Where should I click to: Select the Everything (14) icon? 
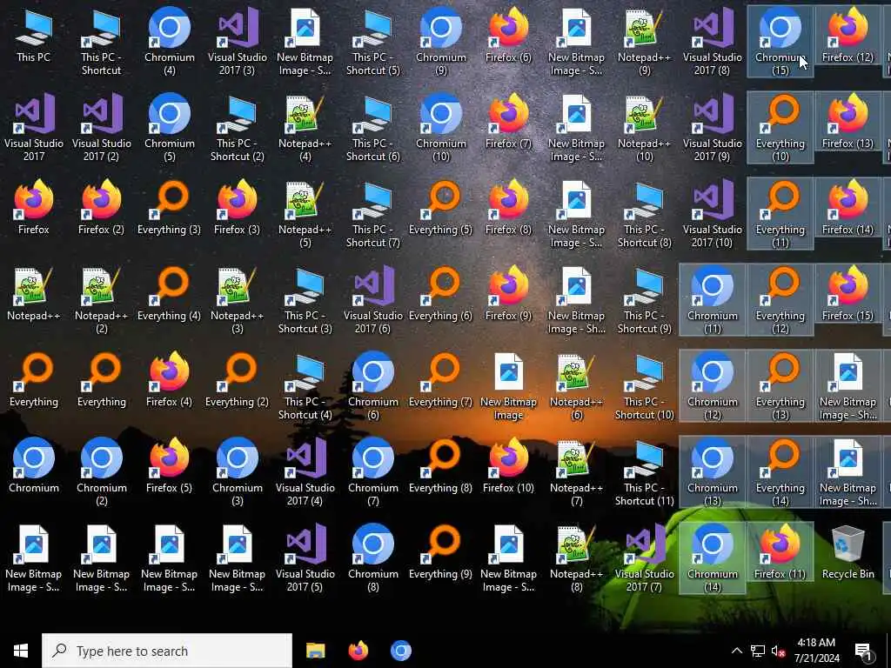pos(780,472)
